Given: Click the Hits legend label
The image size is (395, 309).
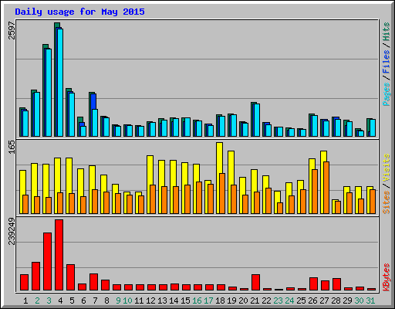Looking at the screenshot, I should click(x=386, y=32).
